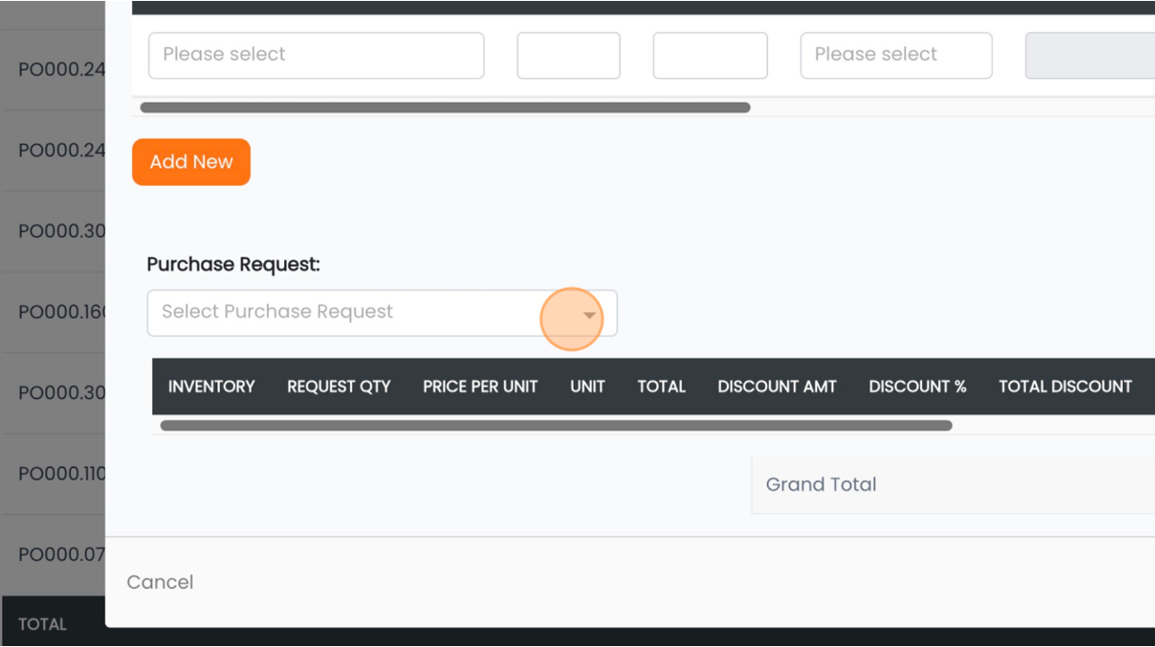This screenshot has height=647, width=1155.
Task: Click the Cancel link
Action: [x=160, y=582]
